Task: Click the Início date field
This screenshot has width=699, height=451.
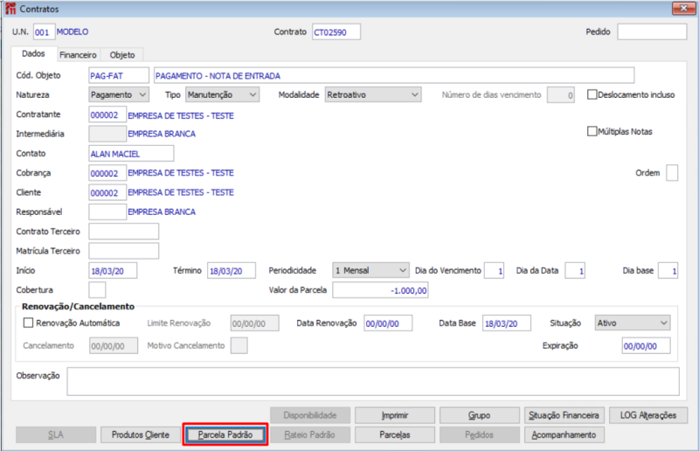Action: tap(113, 271)
